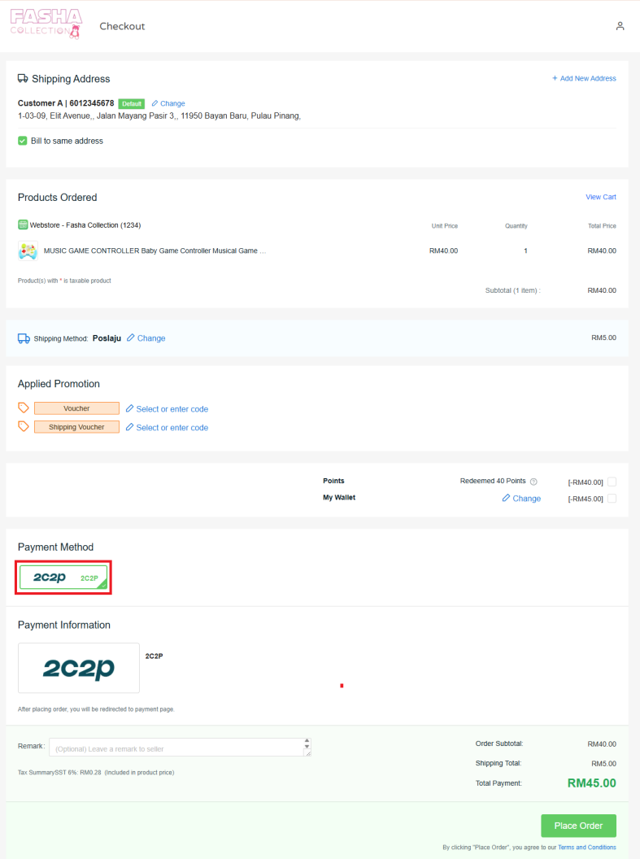Click the Shipping Voucher tag icon
Viewport: 640px width, 859px height.
click(x=23, y=426)
